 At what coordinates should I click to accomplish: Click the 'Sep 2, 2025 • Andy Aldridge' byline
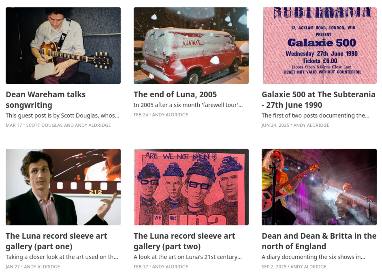coord(294,267)
